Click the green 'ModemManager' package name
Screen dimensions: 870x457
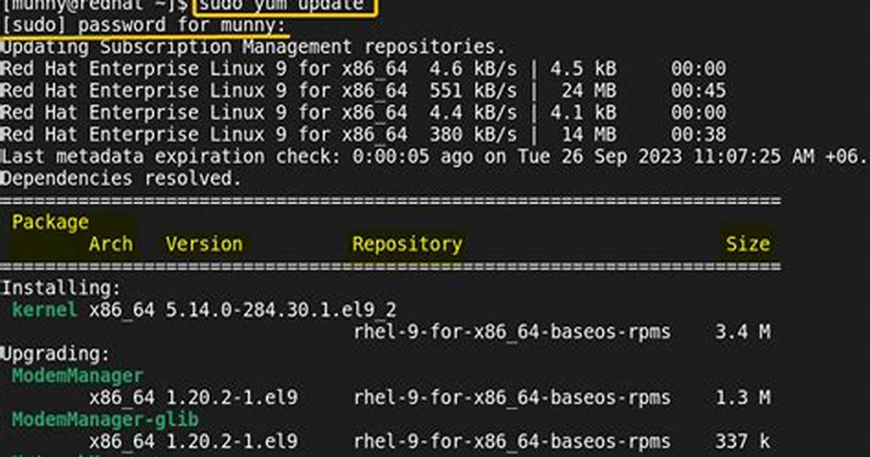click(78, 376)
